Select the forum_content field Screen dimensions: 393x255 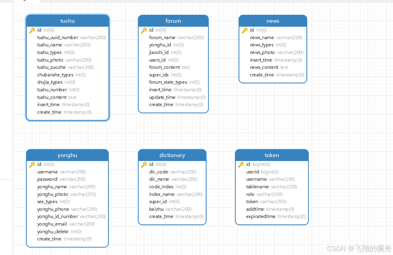click(x=170, y=67)
